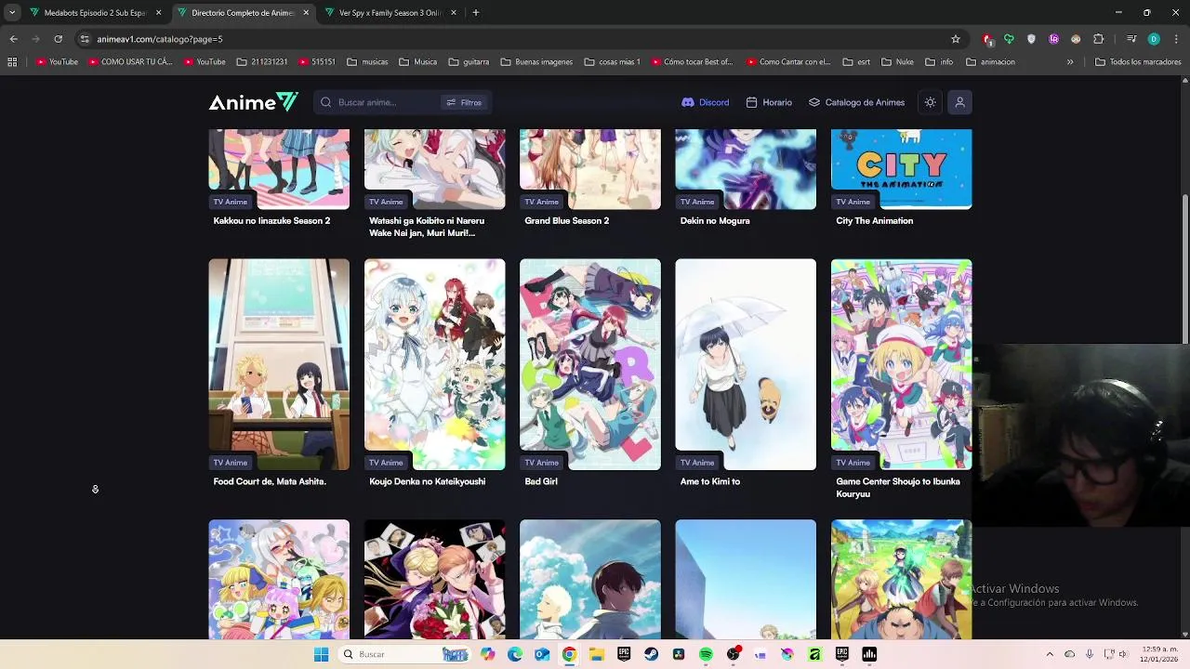Image resolution: width=1190 pixels, height=669 pixels.
Task: Click the search magnifier icon in anime search
Action: [x=326, y=102]
